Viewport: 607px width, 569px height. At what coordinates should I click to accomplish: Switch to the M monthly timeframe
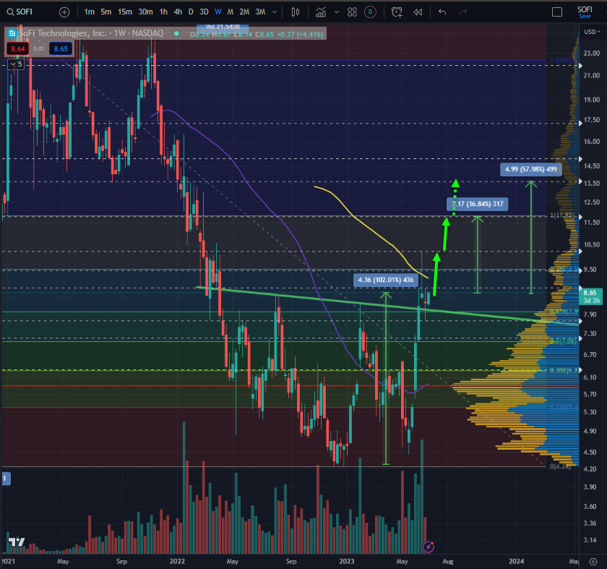[x=231, y=12]
